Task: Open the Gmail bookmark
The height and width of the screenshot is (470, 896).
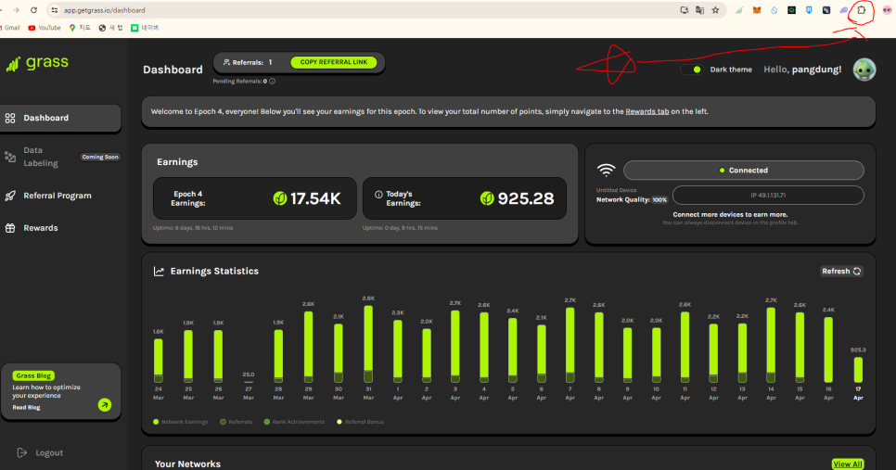Action: pyautogui.click(x=10, y=28)
